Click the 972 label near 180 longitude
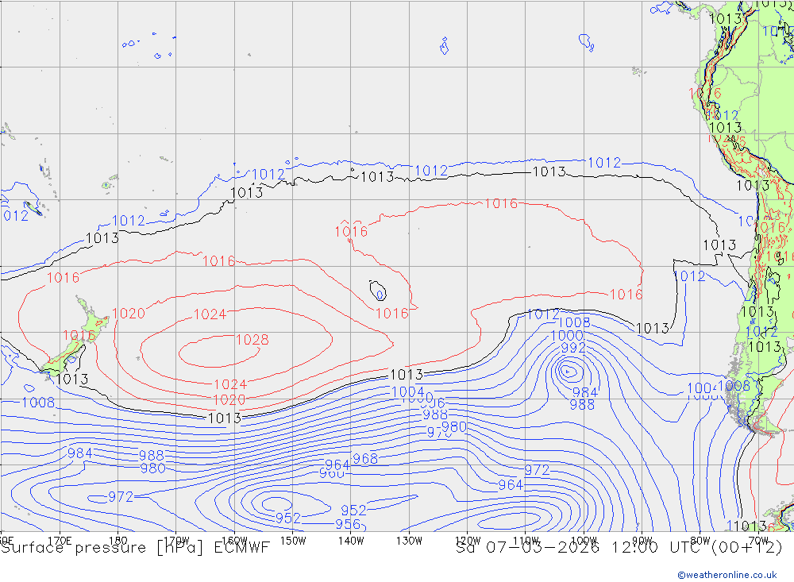This screenshot has height=582, width=794. [x=121, y=497]
